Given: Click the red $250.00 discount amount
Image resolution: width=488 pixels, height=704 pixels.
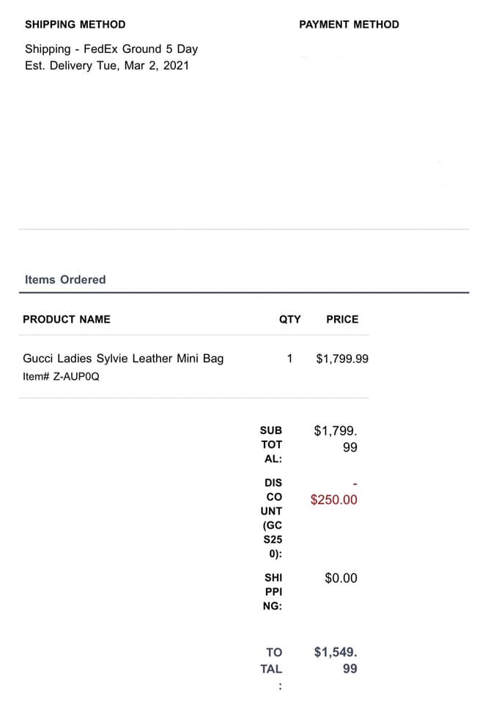Looking at the screenshot, I should 334,499.
